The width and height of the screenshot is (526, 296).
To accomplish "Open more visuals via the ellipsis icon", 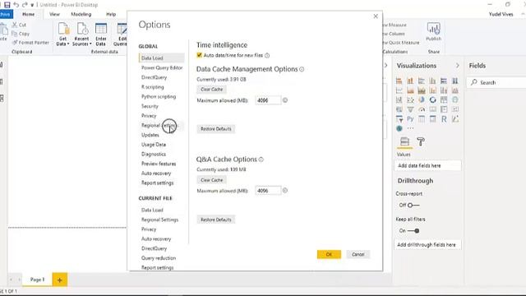I will (410, 128).
